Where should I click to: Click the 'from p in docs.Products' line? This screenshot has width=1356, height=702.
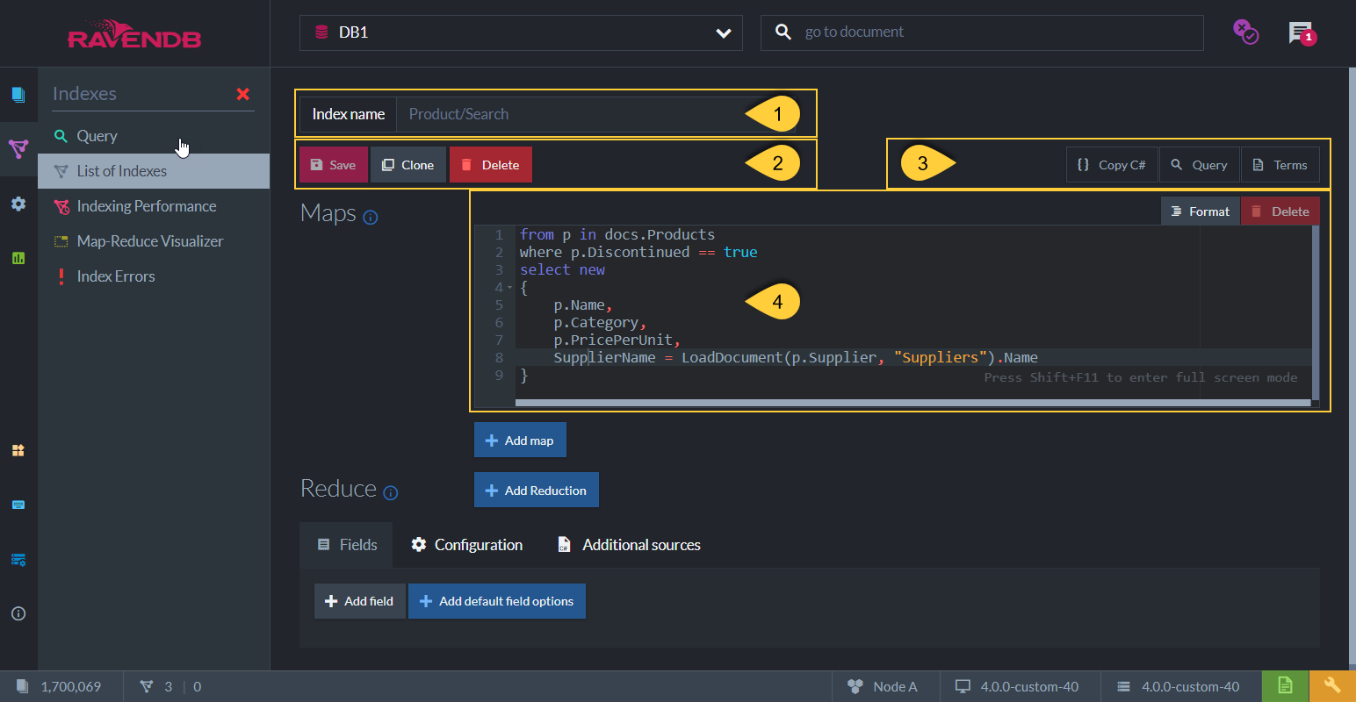(617, 234)
